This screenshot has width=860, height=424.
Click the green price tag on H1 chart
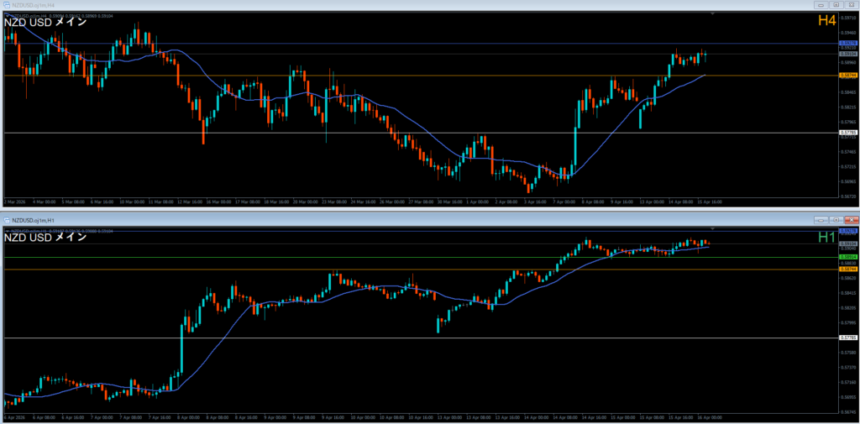point(847,257)
